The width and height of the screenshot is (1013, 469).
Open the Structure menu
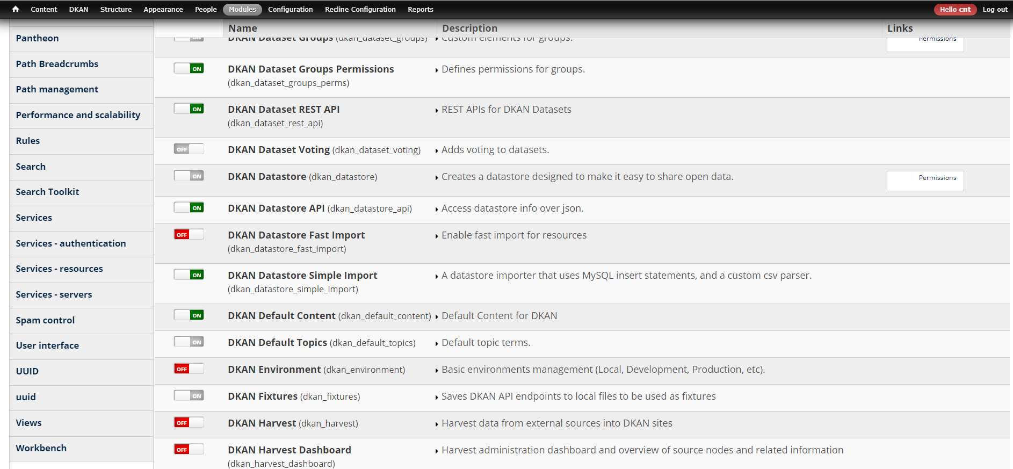115,9
